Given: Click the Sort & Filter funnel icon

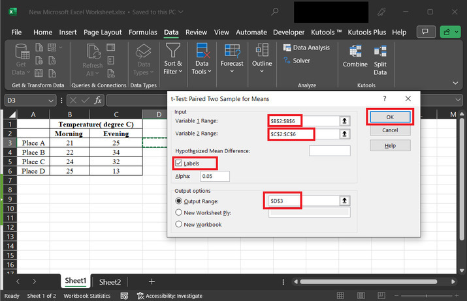Looking at the screenshot, I should click(x=172, y=51).
